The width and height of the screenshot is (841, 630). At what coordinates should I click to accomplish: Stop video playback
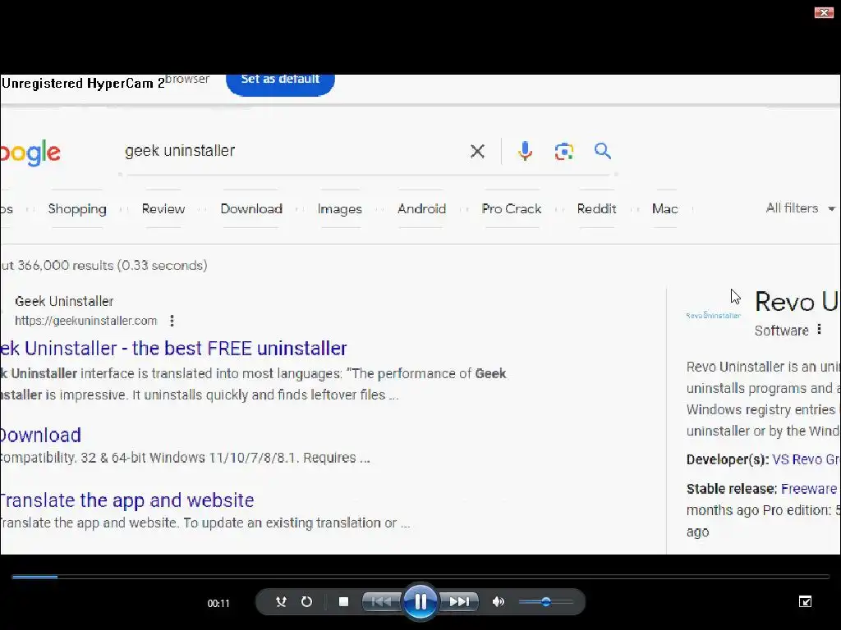(x=344, y=601)
